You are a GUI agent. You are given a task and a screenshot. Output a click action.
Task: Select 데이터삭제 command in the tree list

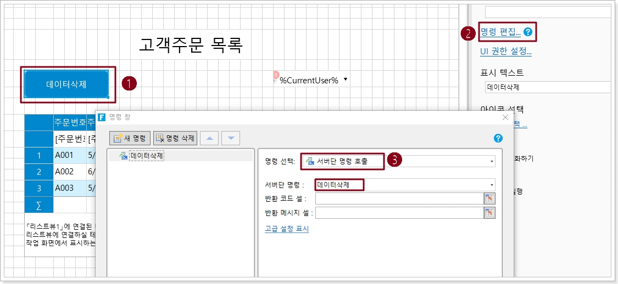tap(146, 156)
